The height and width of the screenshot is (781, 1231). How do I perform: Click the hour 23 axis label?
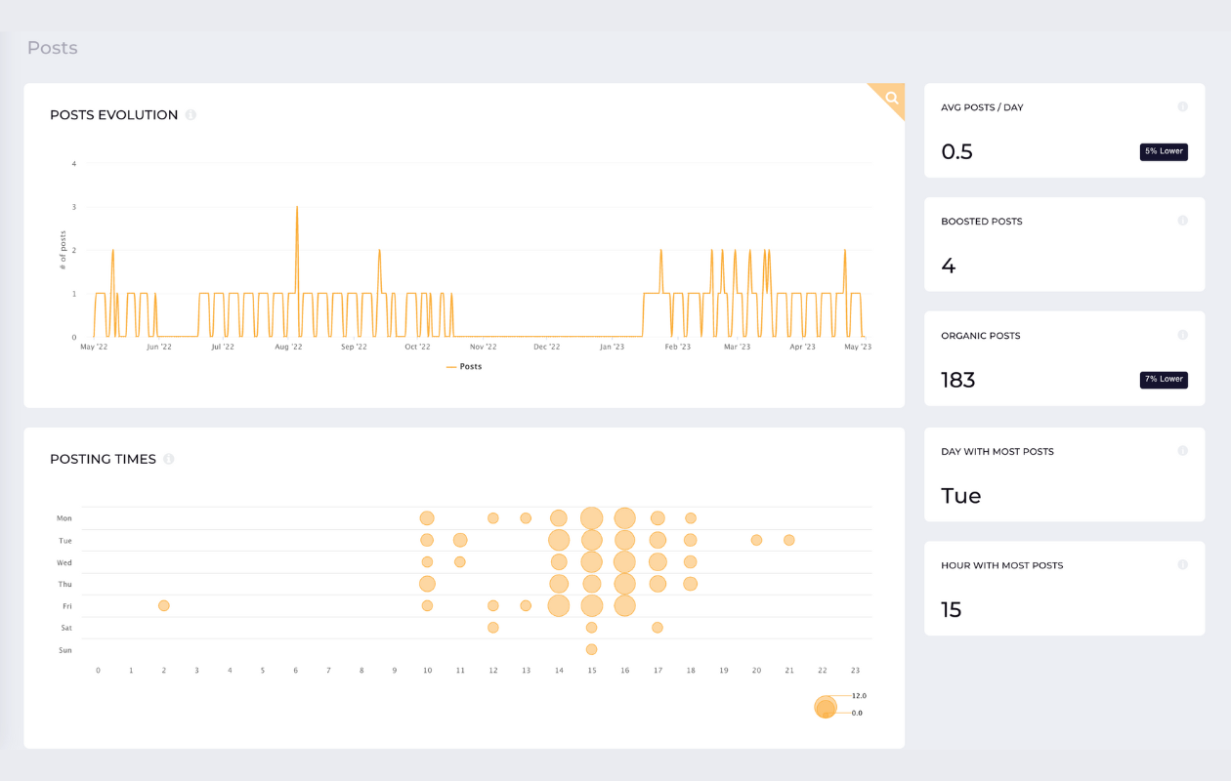(x=855, y=671)
